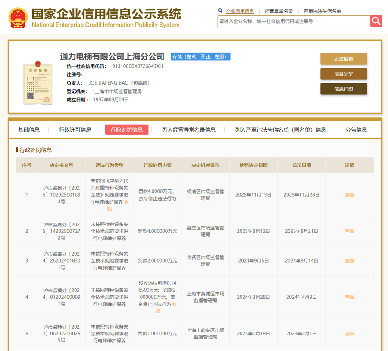Click the national emblem logo
The width and height of the screenshot is (388, 351).
(x=18, y=17)
